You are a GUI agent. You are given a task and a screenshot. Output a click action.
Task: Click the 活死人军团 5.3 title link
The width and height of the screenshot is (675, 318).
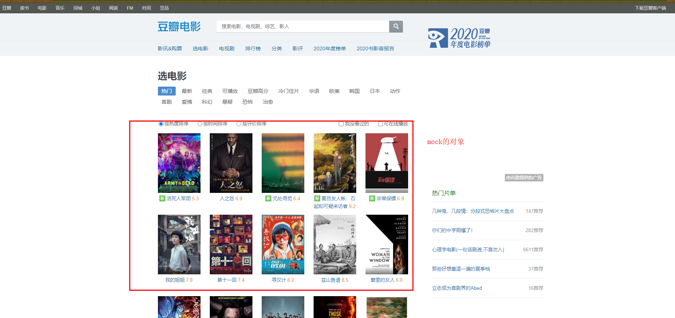179,198
